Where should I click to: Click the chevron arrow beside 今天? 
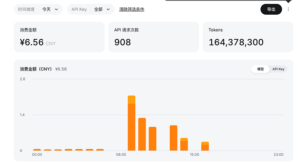point(56,10)
